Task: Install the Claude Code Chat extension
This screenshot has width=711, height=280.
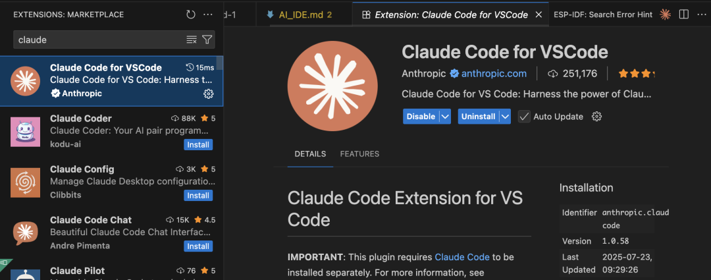Action: (198, 246)
